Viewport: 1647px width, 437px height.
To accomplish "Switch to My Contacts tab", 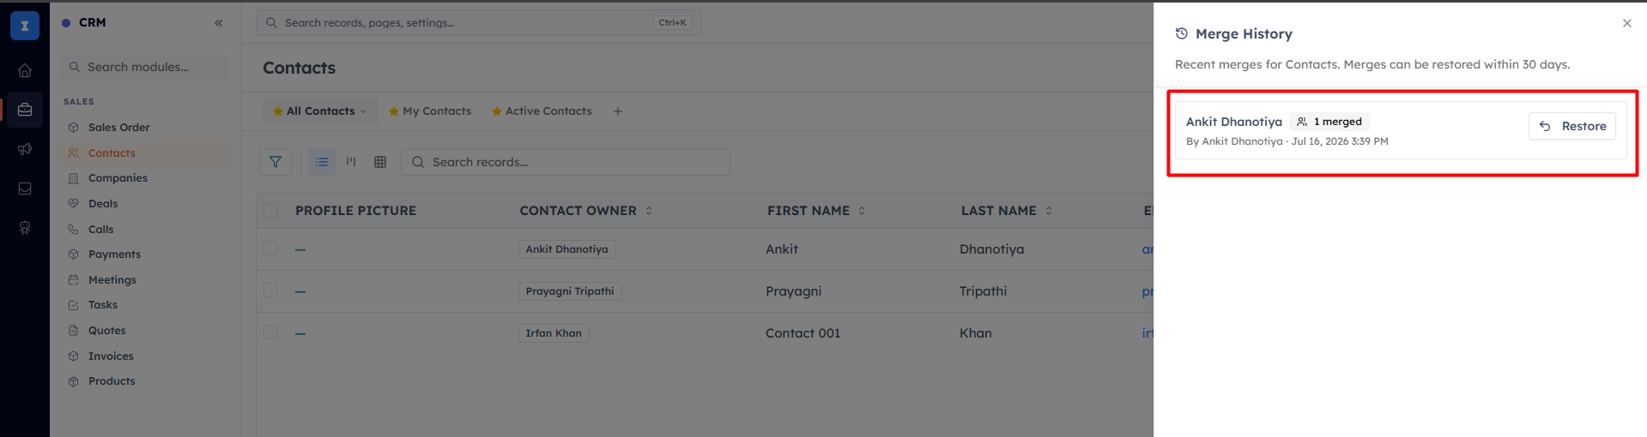I will (x=430, y=111).
